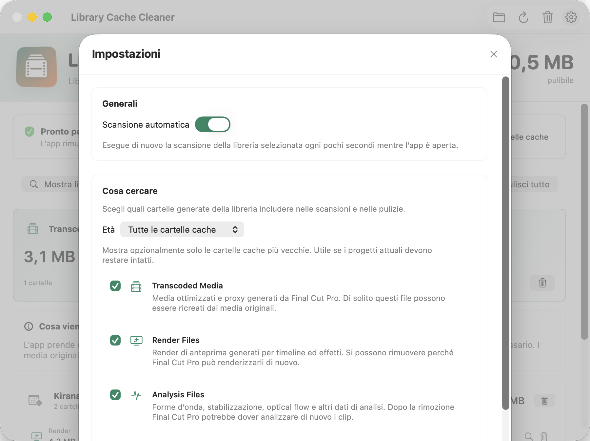
Task: Click the magnifier icon in the bottom-right row
Action: pyautogui.click(x=528, y=436)
